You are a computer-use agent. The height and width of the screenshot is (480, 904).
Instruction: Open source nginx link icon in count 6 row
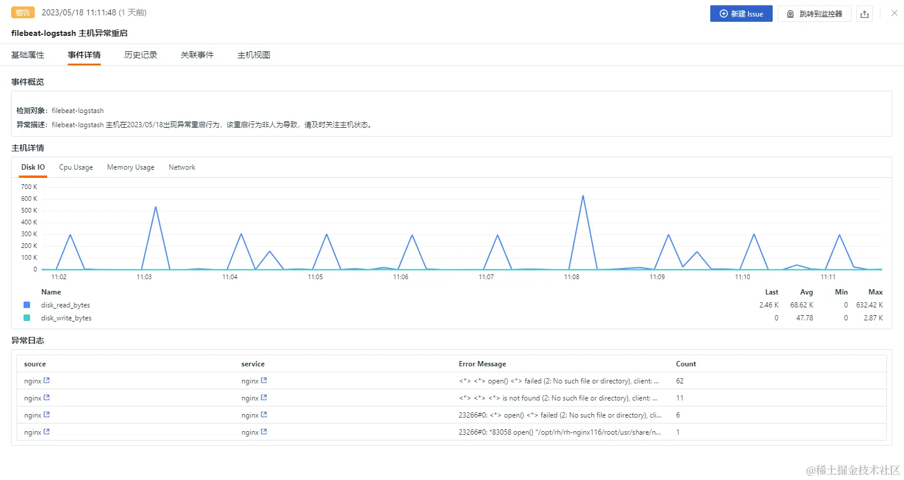click(47, 415)
